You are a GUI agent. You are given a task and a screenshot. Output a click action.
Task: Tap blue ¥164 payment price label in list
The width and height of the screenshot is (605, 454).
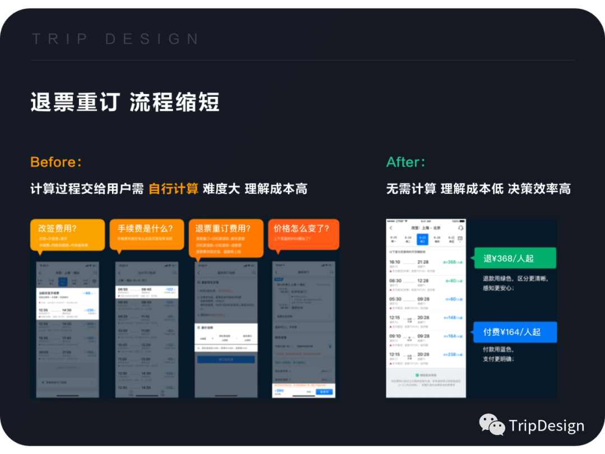[453, 336]
